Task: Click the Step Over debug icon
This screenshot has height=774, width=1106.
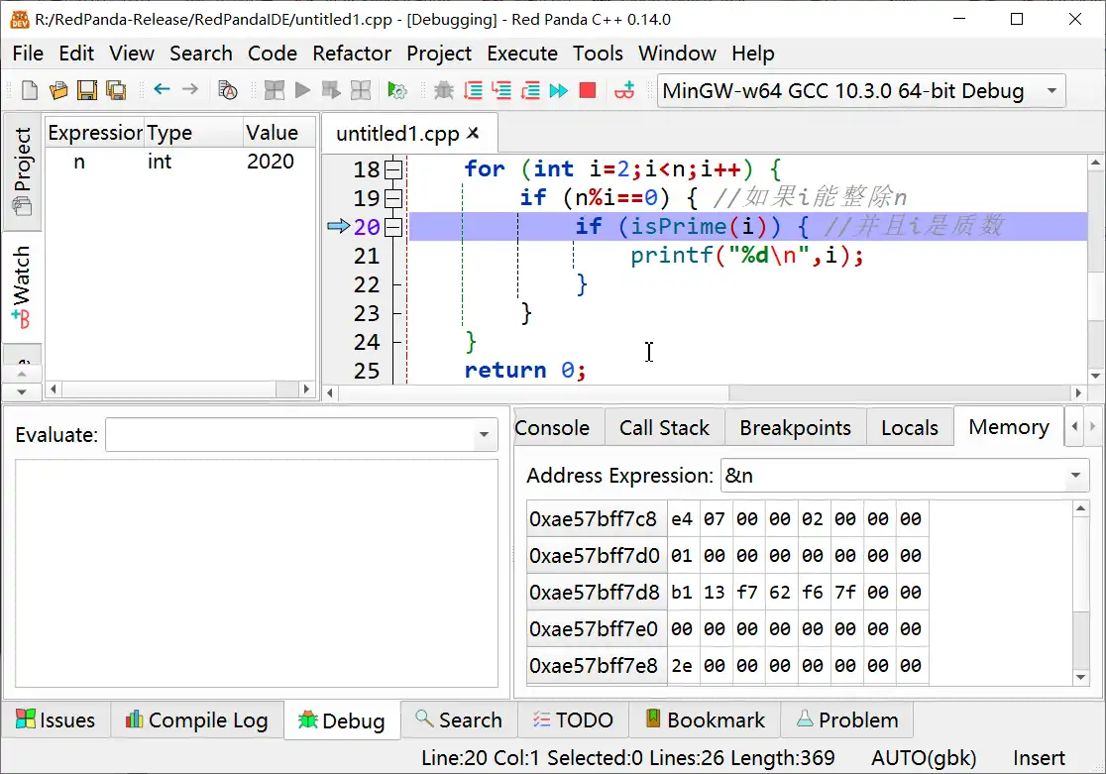Action: click(x=475, y=91)
